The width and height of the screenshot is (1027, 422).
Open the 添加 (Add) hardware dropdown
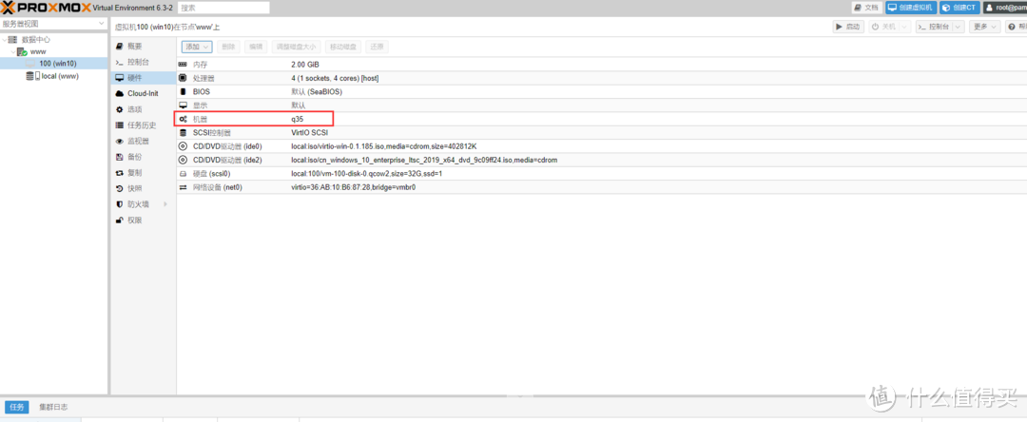pos(197,47)
